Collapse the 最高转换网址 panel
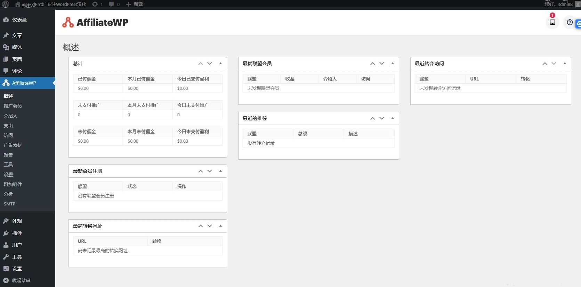Image resolution: width=581 pixels, height=287 pixels. tap(220, 226)
